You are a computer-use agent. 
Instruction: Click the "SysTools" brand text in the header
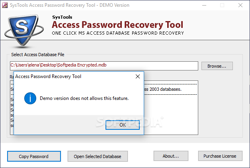pyautogui.click(x=62, y=17)
